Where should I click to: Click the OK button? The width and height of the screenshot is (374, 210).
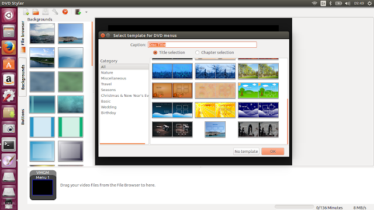point(273,152)
